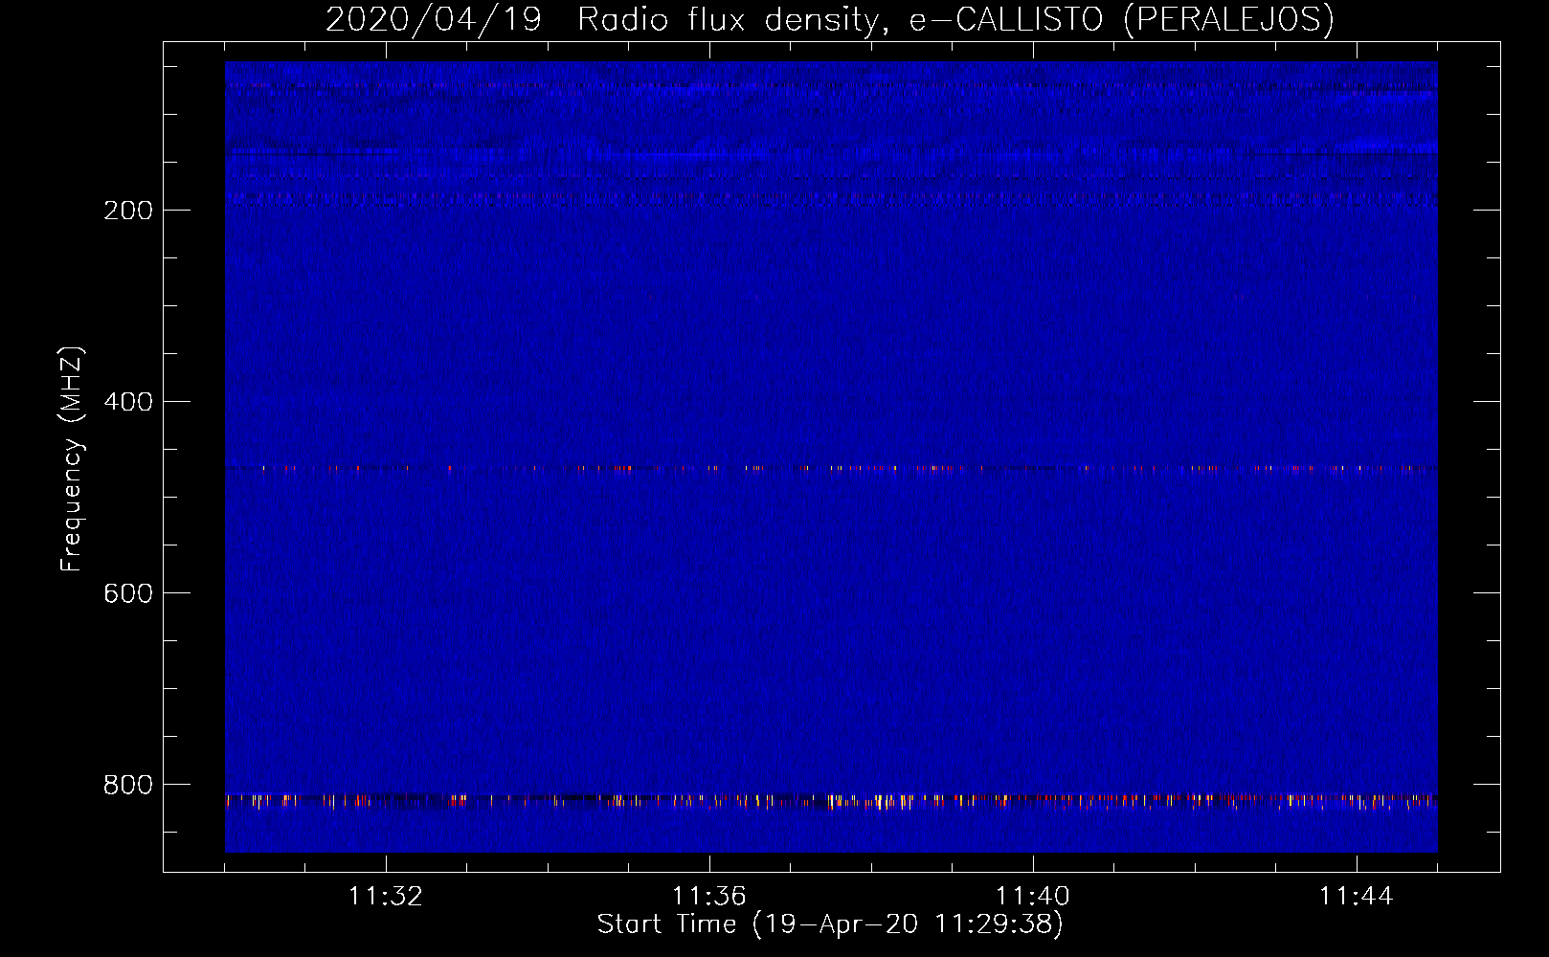Click the 600 frequency tick label

pyautogui.click(x=128, y=593)
